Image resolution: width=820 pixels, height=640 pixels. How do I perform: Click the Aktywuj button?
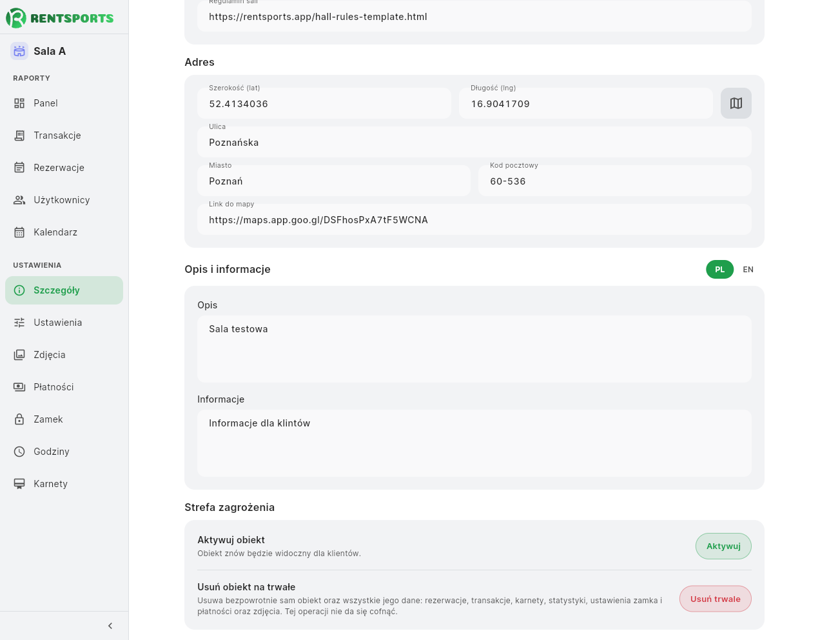click(723, 546)
